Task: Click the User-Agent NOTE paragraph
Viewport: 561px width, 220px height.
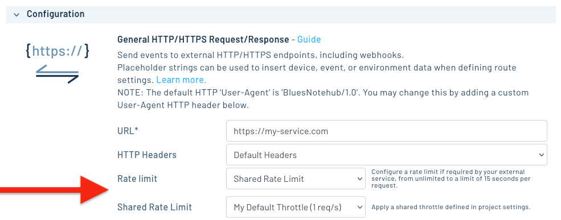Action: tap(323, 99)
